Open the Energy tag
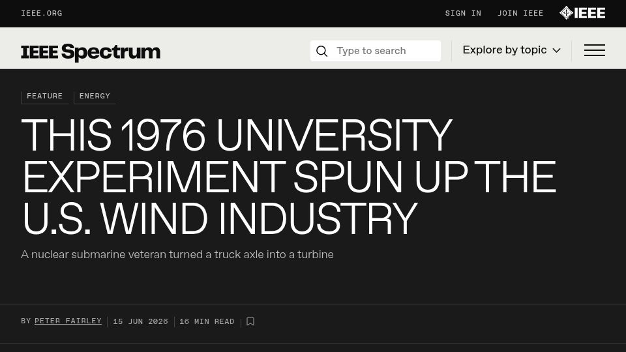The width and height of the screenshot is (626, 352). click(95, 96)
